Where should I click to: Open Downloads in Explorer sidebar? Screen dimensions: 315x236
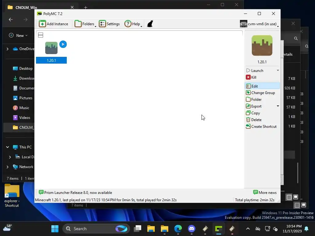pos(23,78)
